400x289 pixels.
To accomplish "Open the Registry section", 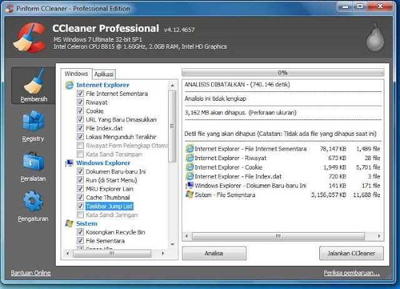I will click(33, 126).
